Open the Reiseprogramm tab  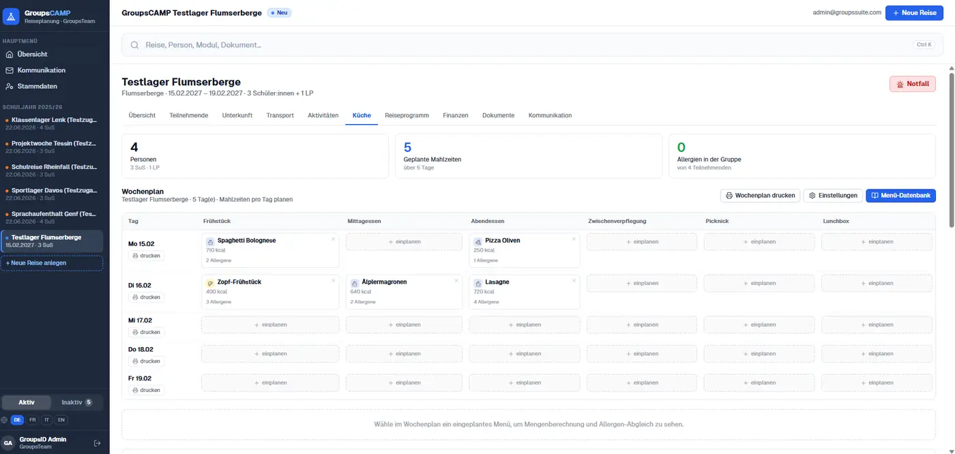(x=407, y=116)
